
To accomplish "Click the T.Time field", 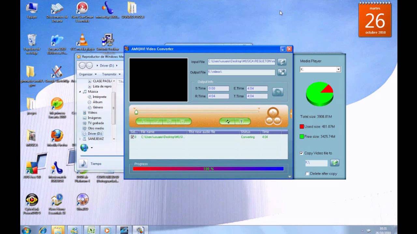I will pyautogui.click(x=257, y=96).
